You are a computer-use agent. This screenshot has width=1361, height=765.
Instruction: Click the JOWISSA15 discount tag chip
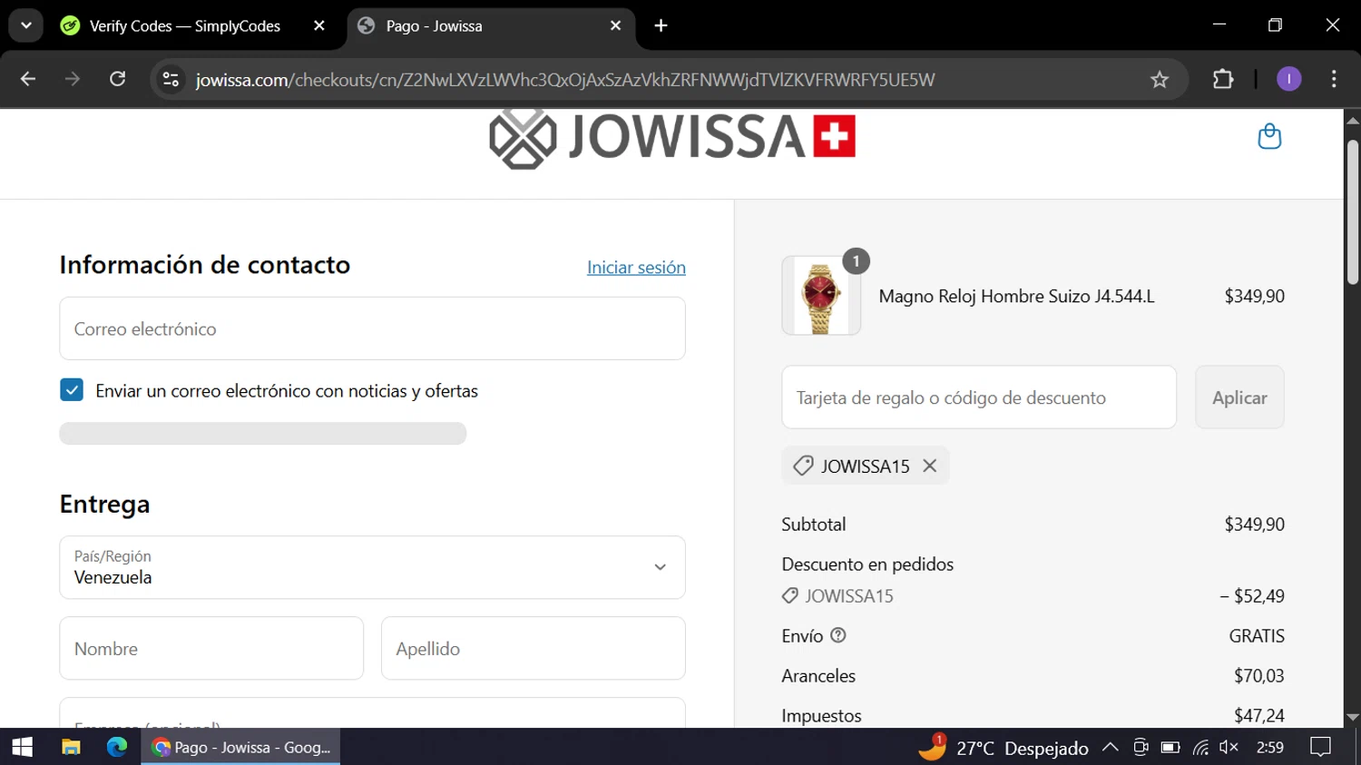865,466
